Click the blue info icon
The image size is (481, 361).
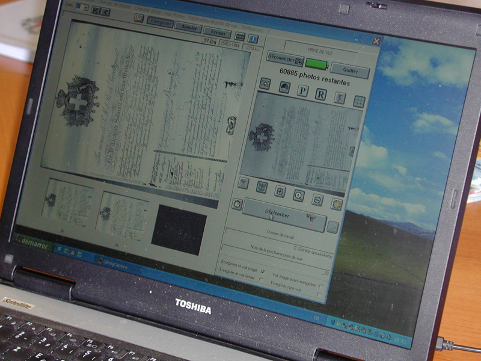point(253,39)
